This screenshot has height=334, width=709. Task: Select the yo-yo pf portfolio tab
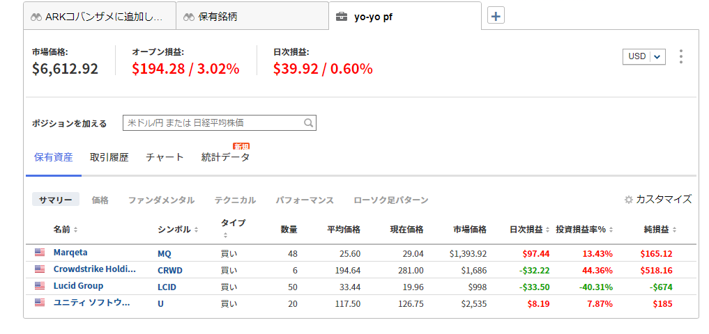tap(405, 16)
